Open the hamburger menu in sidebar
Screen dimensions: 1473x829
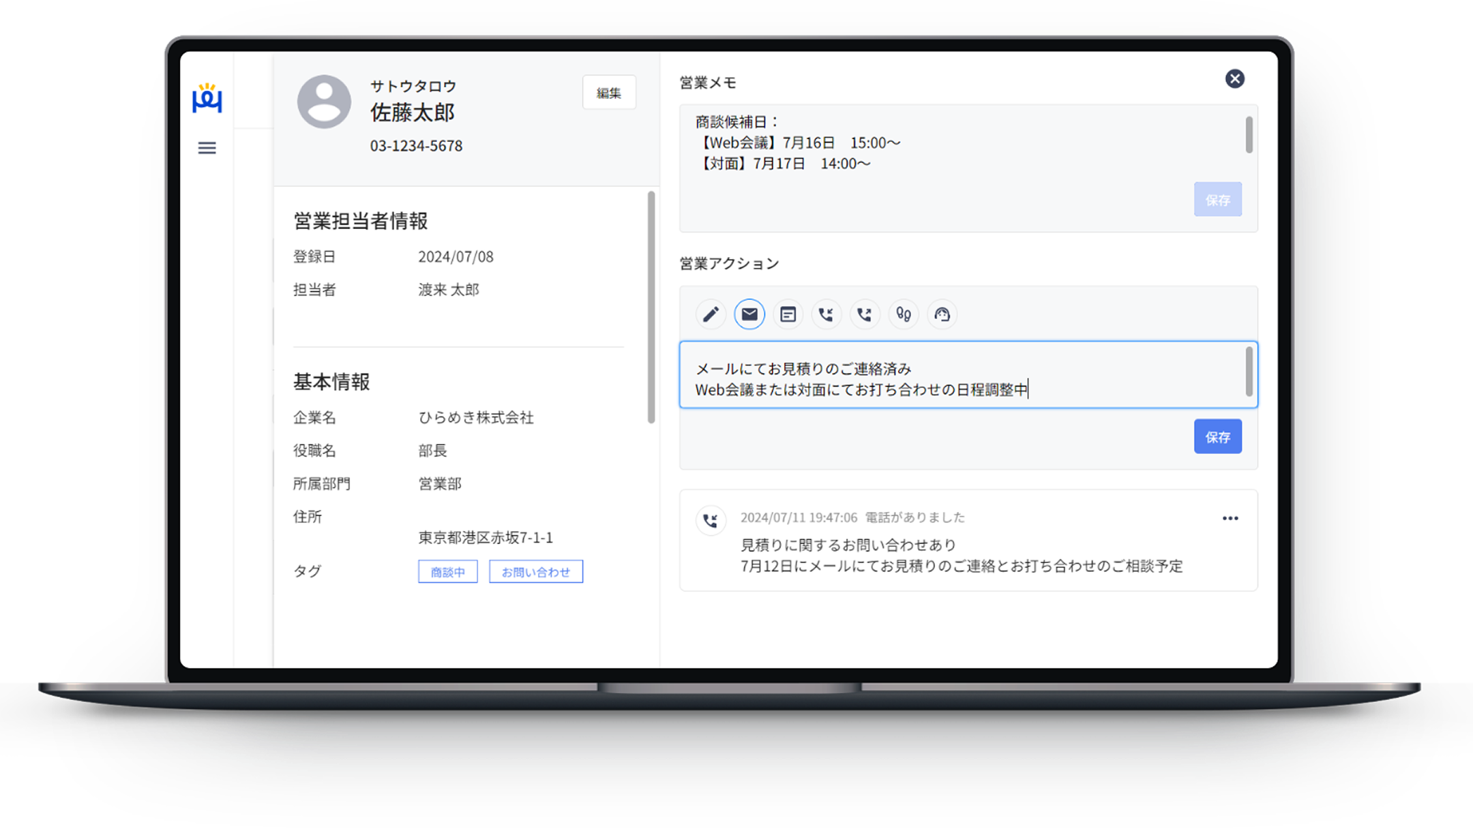pyautogui.click(x=207, y=148)
